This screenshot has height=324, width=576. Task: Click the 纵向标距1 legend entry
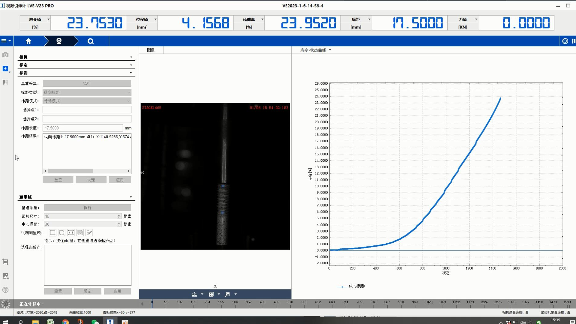click(351, 286)
